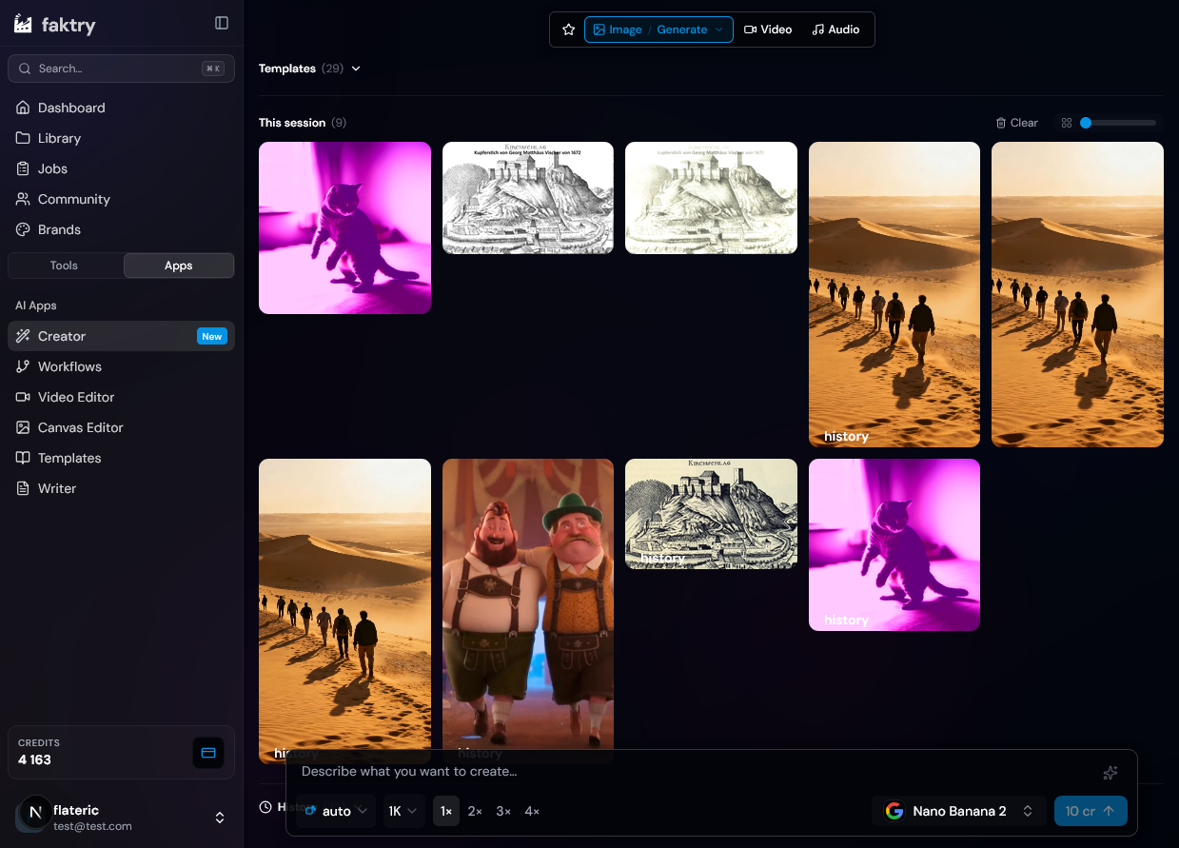The image size is (1179, 848).
Task: Open the Dashboard page
Action: click(x=121, y=108)
